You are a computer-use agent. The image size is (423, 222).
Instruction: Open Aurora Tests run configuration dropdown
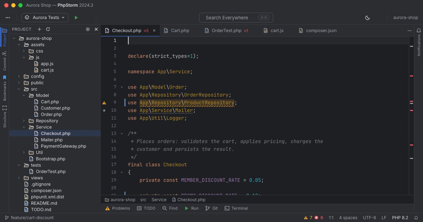pyautogui.click(x=45, y=18)
